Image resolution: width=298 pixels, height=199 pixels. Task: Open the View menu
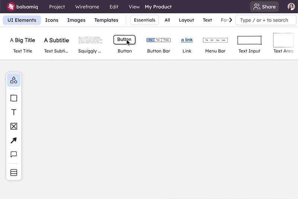[134, 7]
